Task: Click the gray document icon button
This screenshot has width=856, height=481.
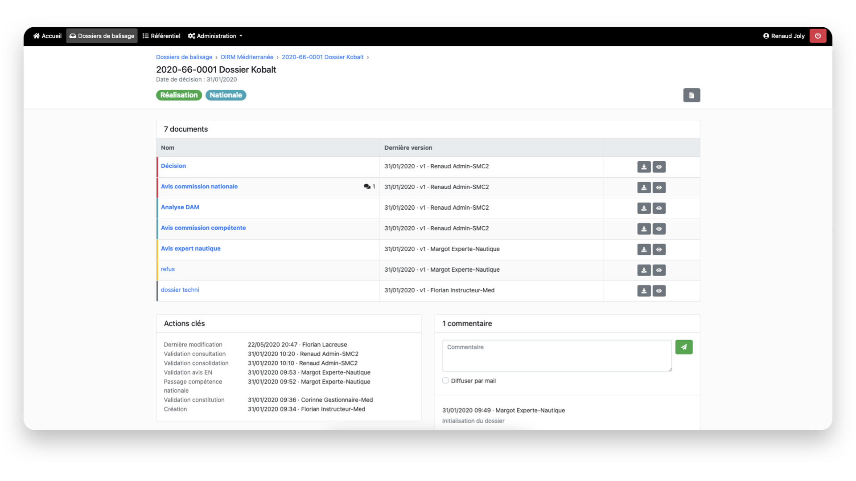Action: click(691, 95)
